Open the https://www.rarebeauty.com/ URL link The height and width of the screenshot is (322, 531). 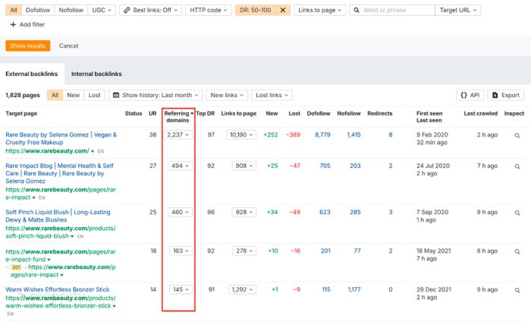47,151
